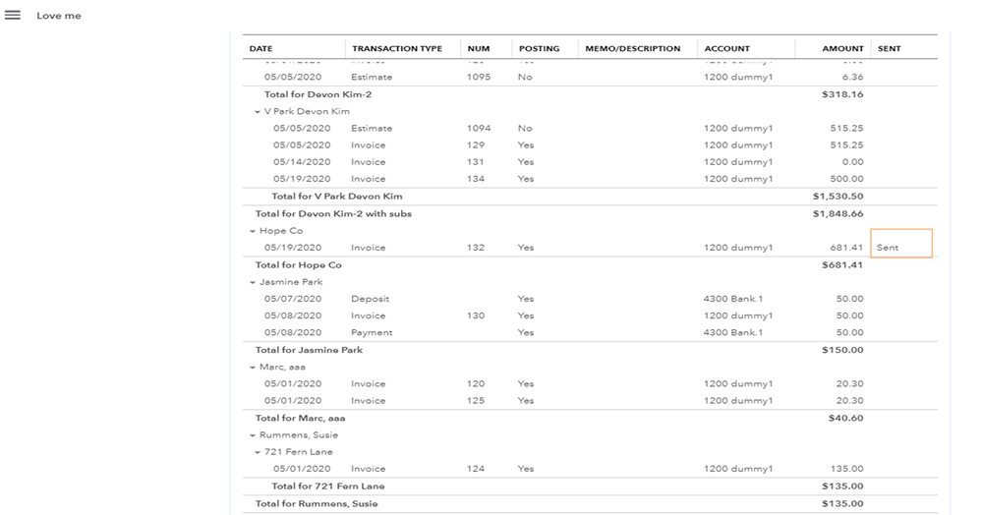Open Invoice 132 for Hope Co
Image resolution: width=981 pixels, height=515 pixels.
click(x=368, y=248)
